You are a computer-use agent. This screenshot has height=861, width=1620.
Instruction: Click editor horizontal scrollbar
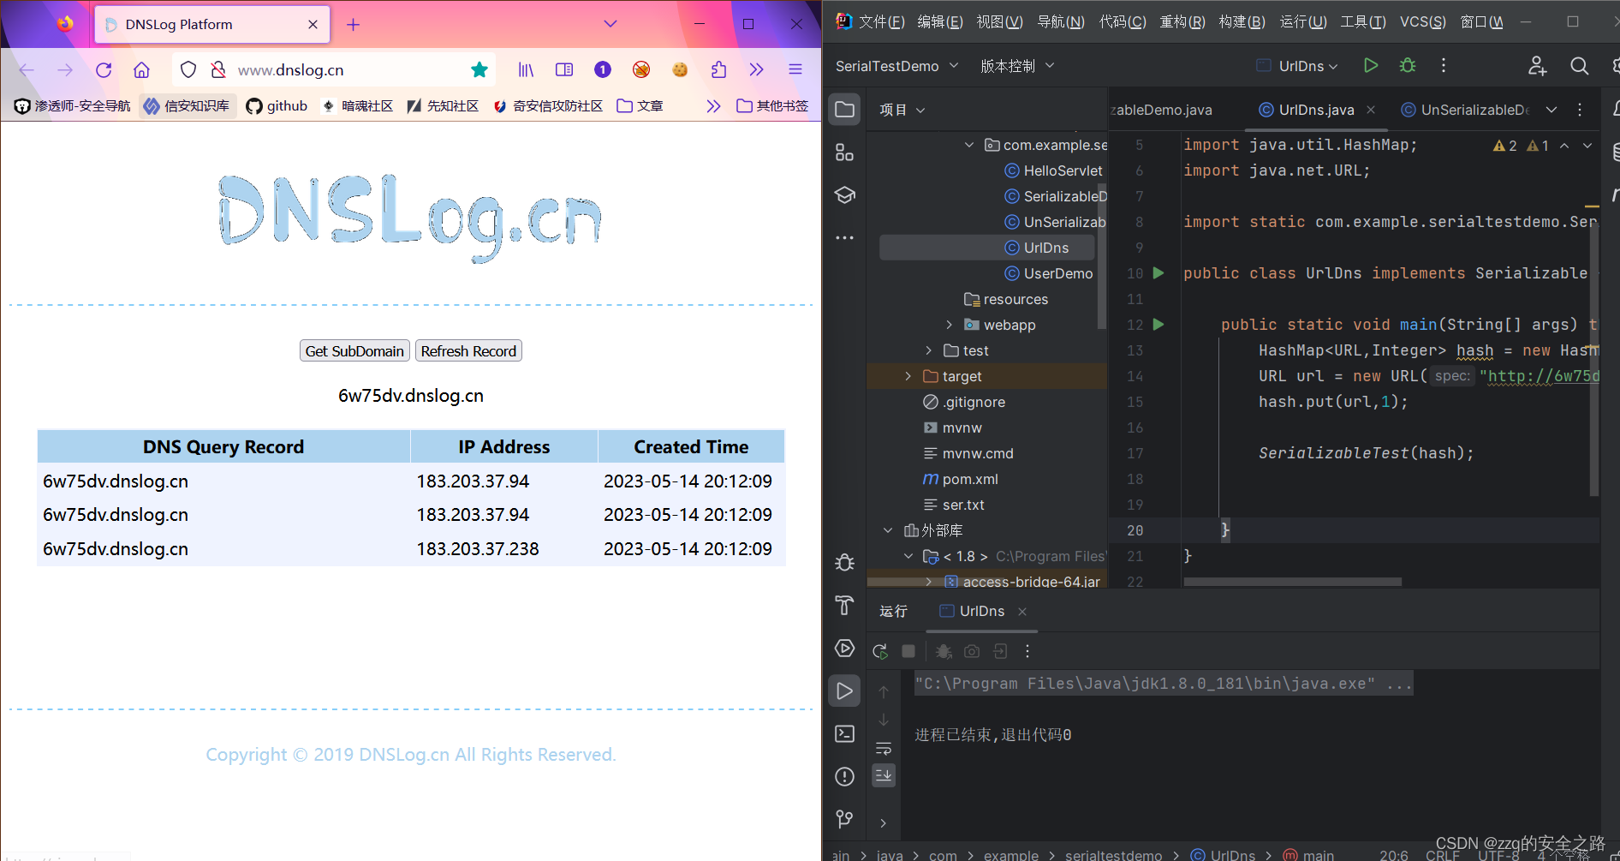[x=1292, y=582]
